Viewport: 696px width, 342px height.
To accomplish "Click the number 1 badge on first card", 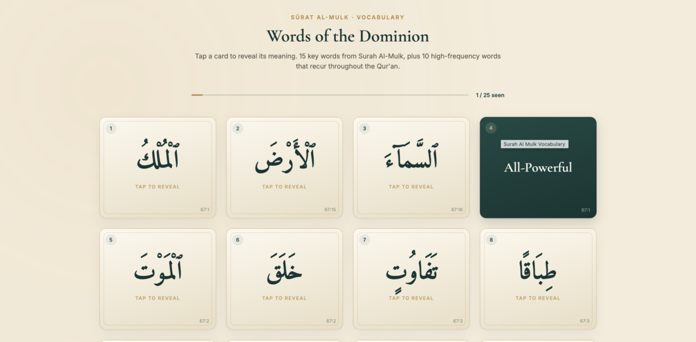I will tap(111, 128).
